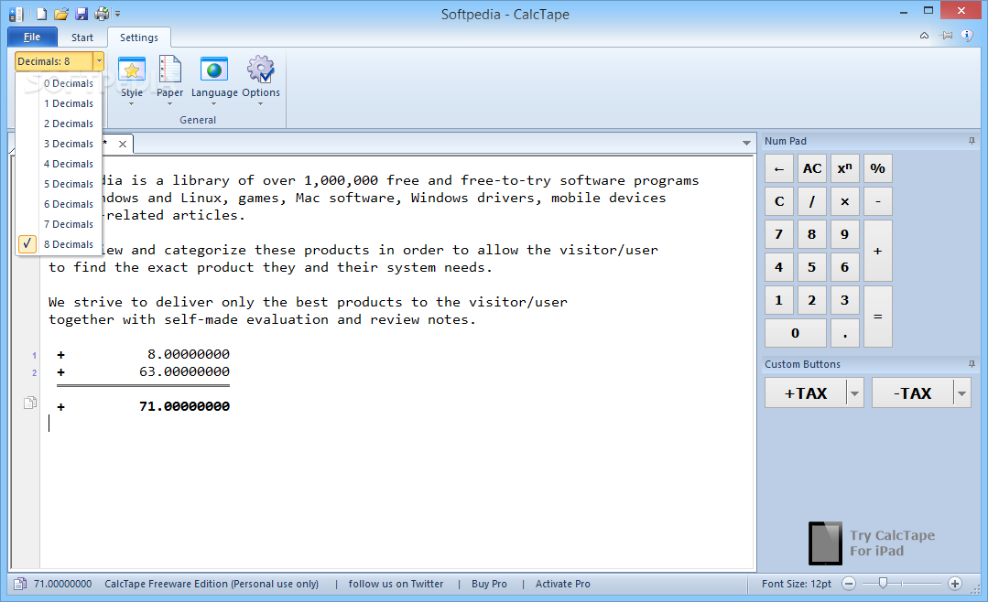
Task: Expand the +TAX button dropdown arrow
Action: 854,393
